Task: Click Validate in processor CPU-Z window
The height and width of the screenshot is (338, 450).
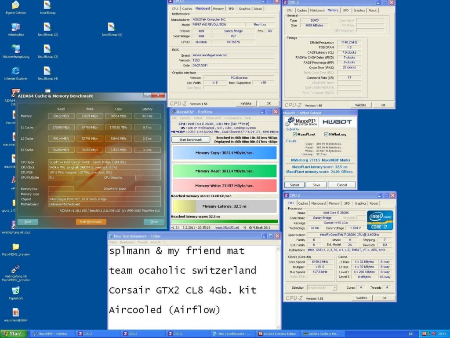Action: pos(362,298)
